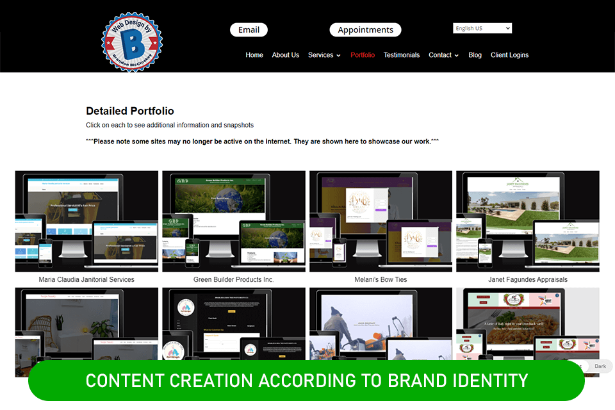Open the English US language dropdown
This screenshot has height=410, width=615.
[482, 28]
